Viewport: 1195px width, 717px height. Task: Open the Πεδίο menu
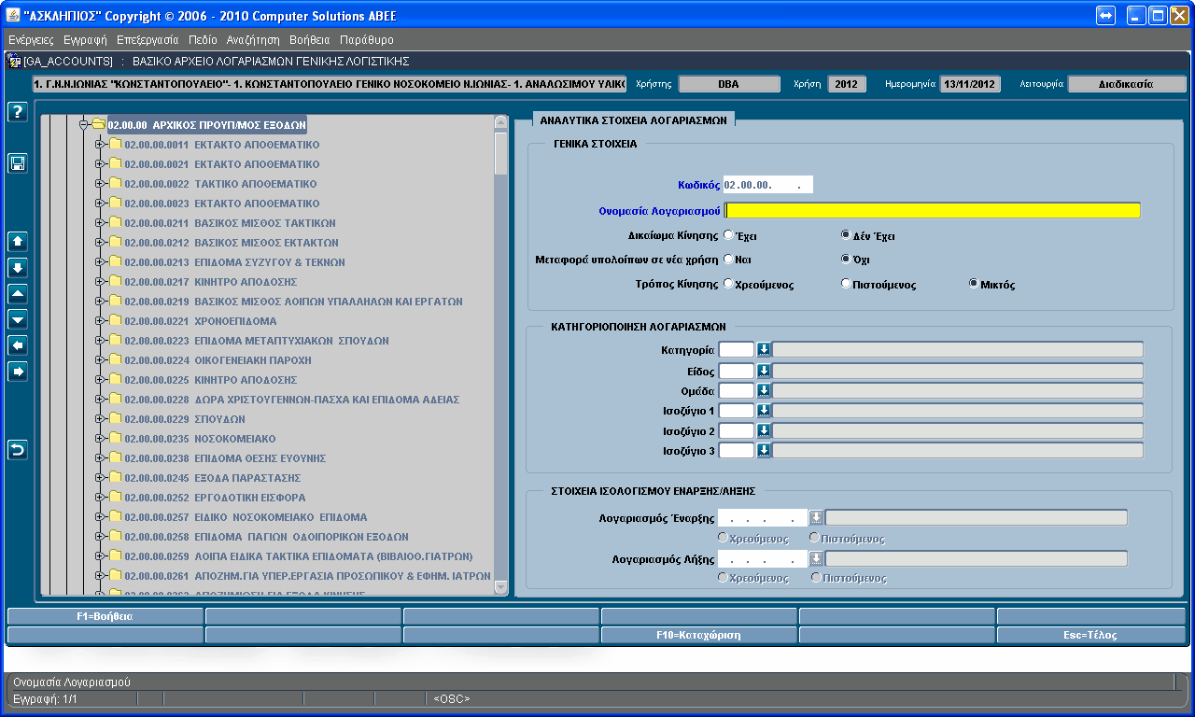pyautogui.click(x=203, y=40)
